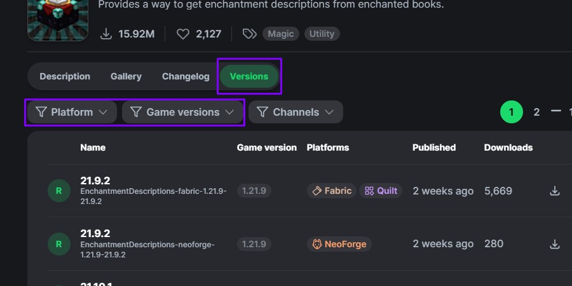Click the heart follow icon
572x286 pixels.
pos(183,34)
